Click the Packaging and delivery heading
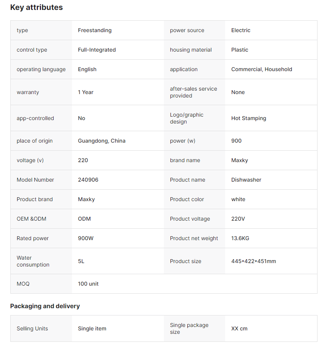Viewport: 324px width, 343px height. tap(45, 306)
